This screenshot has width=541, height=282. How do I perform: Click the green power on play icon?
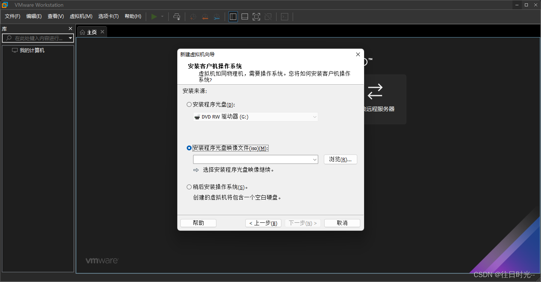pos(154,16)
